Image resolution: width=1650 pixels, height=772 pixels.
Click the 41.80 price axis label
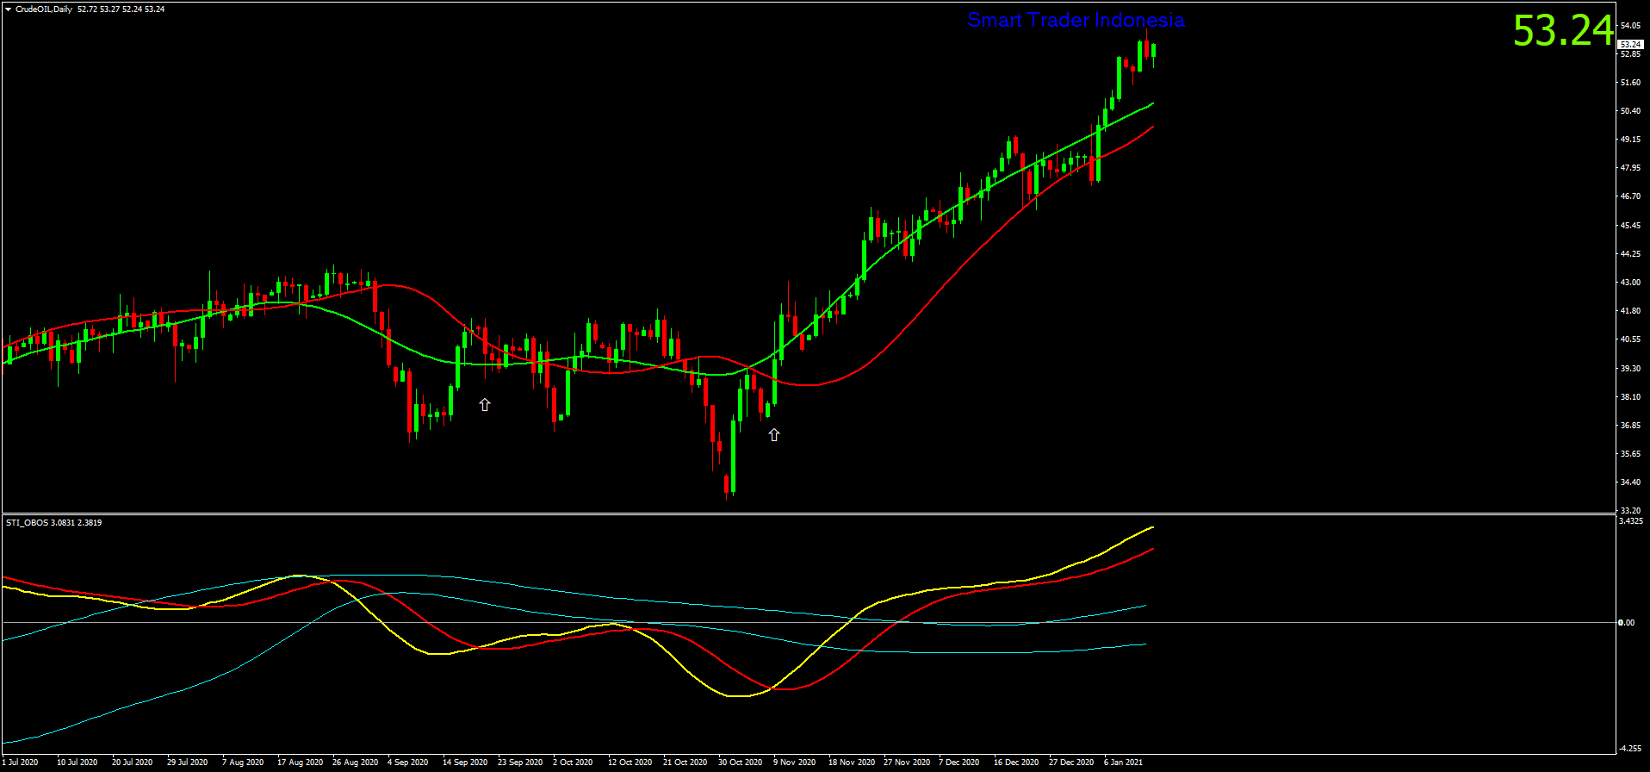point(1630,311)
